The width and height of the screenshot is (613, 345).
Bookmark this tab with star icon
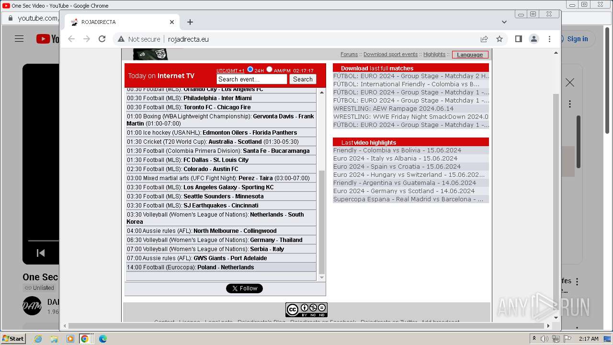point(499,39)
